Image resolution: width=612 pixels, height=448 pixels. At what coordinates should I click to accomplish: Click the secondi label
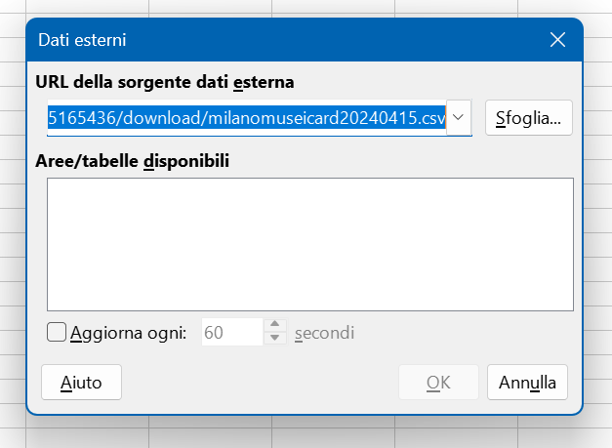click(324, 332)
